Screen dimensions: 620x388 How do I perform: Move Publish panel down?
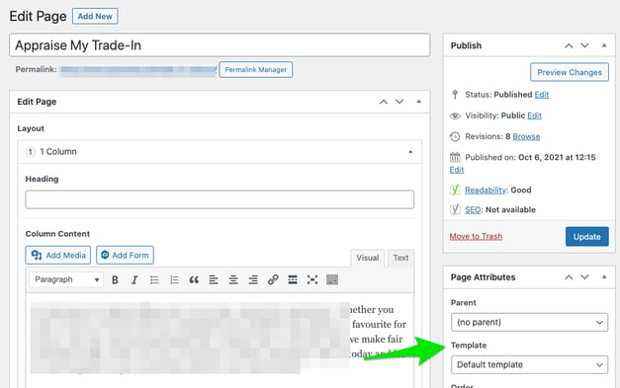click(584, 45)
